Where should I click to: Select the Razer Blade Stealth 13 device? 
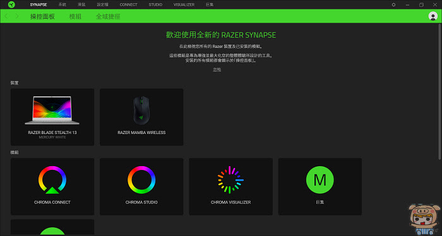(52, 117)
